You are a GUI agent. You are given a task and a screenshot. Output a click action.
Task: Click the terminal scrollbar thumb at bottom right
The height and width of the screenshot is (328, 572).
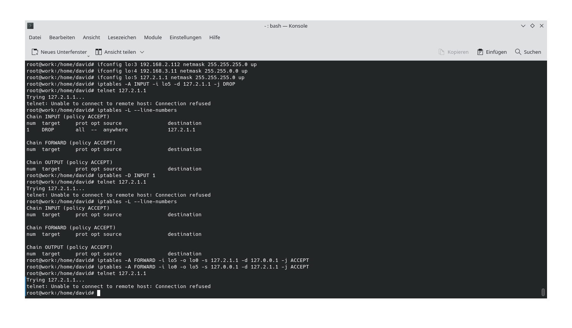[543, 292]
